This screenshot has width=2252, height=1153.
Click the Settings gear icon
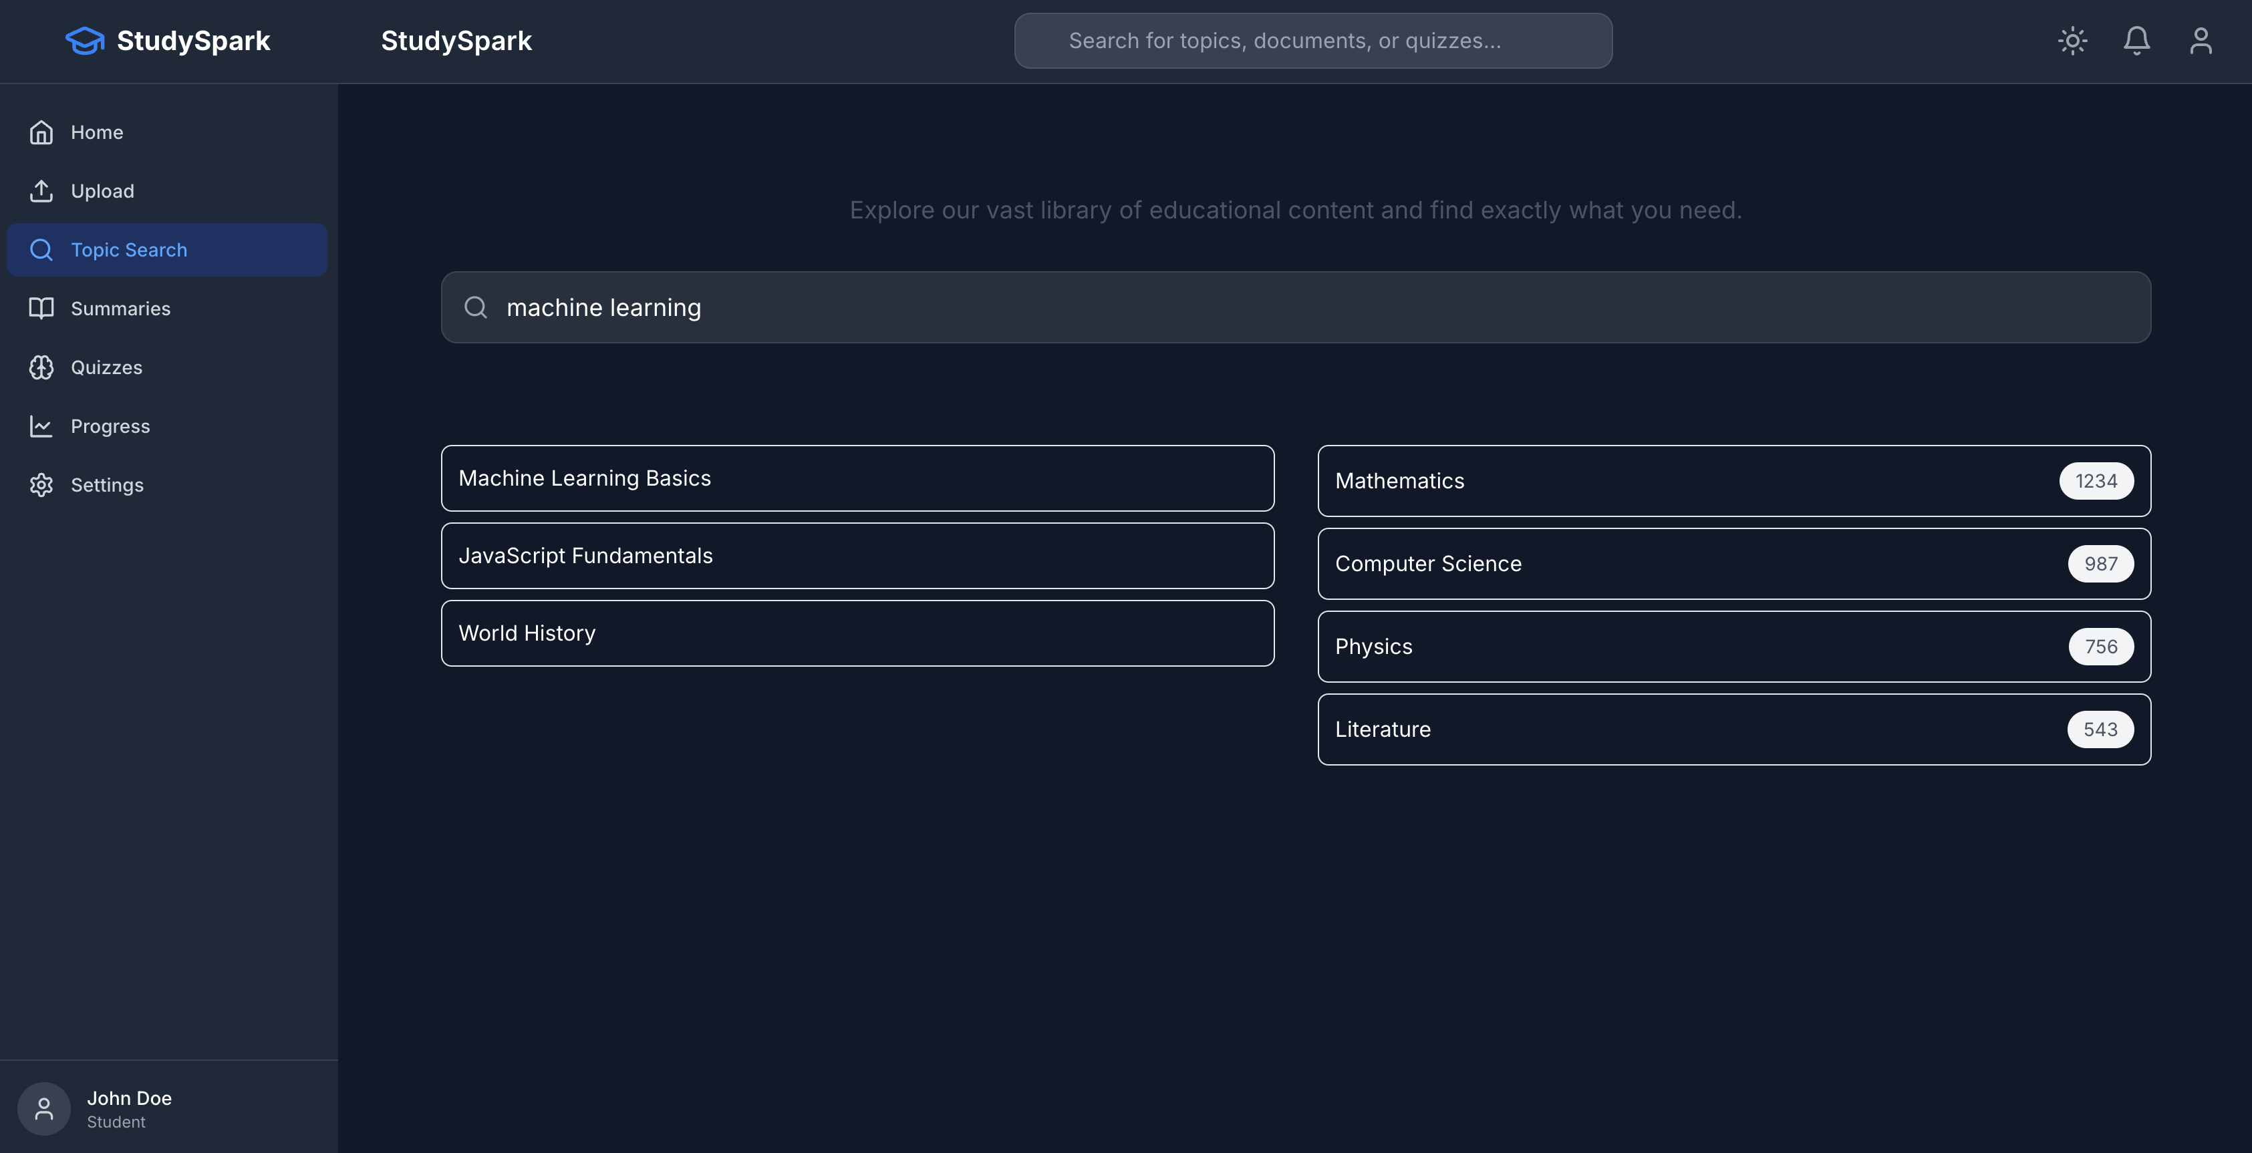click(41, 485)
